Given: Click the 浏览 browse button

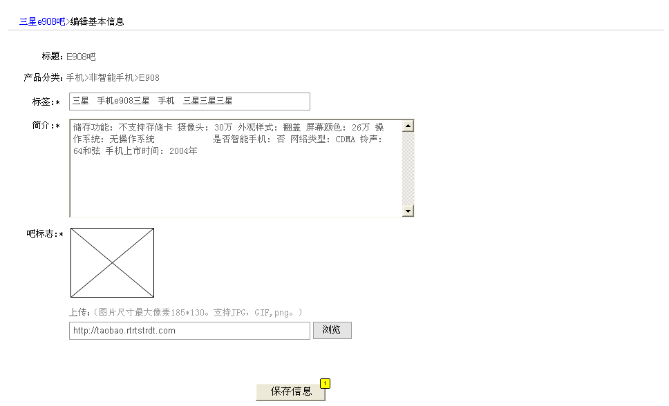Looking at the screenshot, I should tap(332, 331).
